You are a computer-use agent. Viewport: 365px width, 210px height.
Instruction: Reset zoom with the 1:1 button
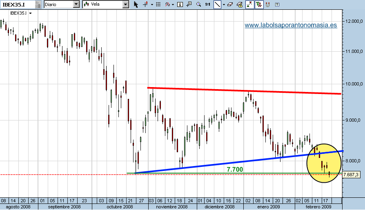(208, 4)
